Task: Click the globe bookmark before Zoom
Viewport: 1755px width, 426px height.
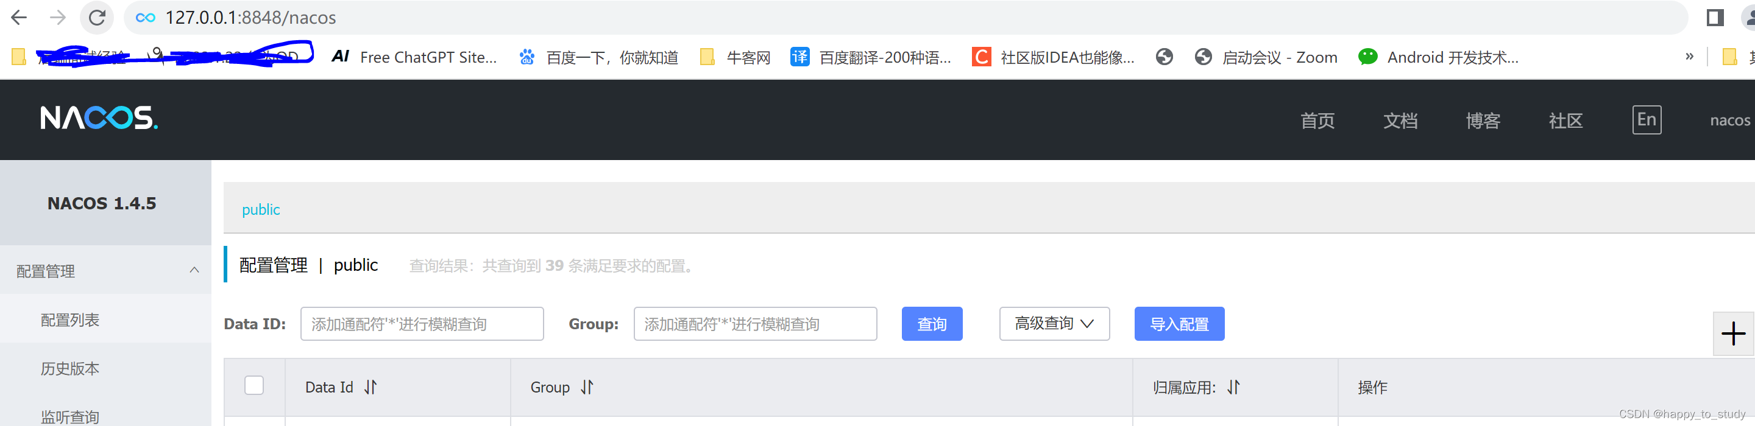Action: 1165,57
